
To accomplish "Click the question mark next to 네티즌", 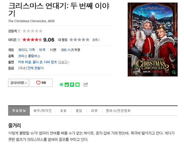I will click(x=19, y=40).
